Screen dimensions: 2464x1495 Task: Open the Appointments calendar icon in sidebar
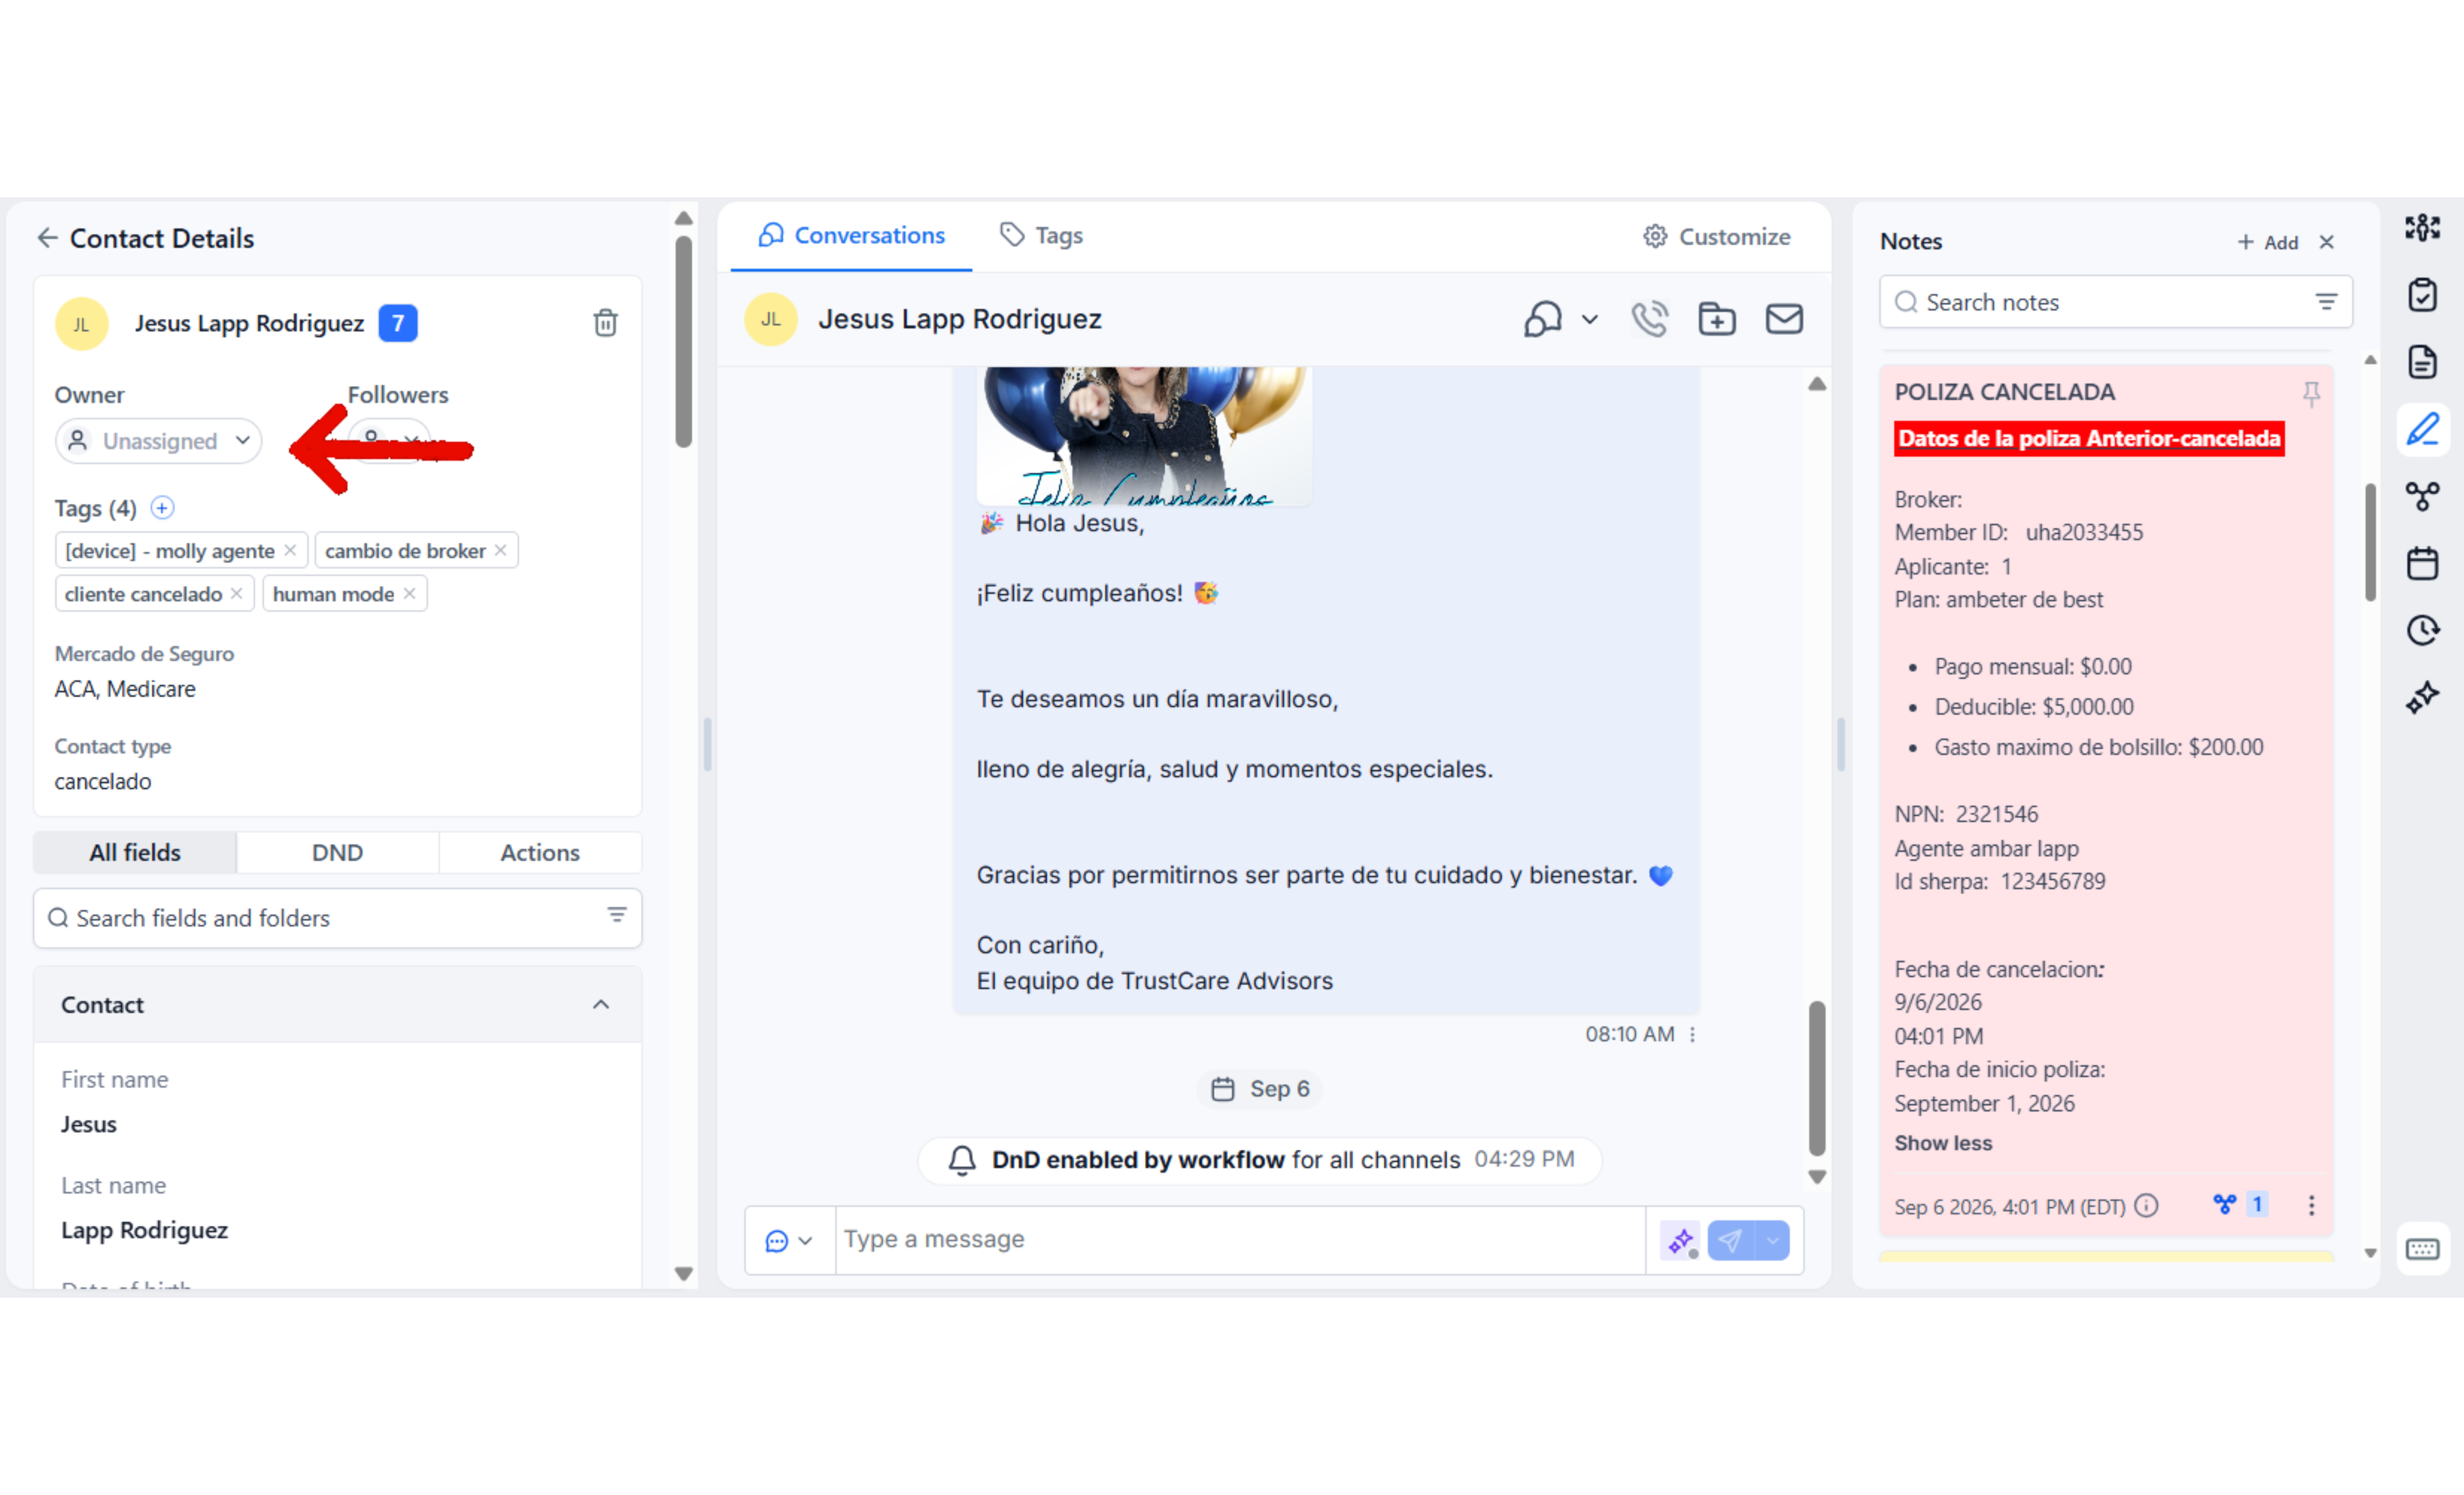(2423, 563)
